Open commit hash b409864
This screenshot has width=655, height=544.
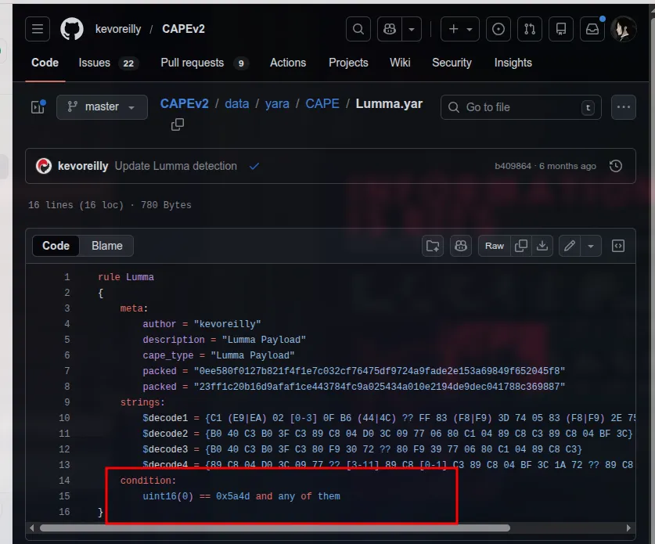tap(513, 166)
